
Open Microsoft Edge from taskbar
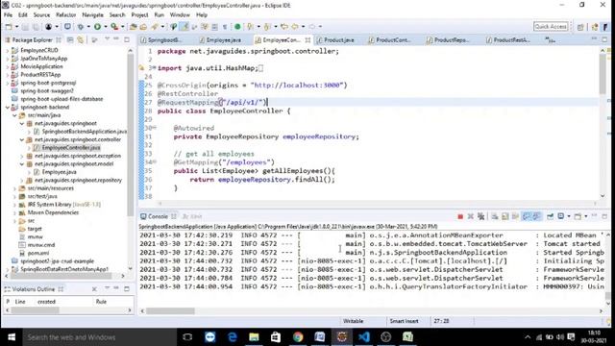[232, 337]
